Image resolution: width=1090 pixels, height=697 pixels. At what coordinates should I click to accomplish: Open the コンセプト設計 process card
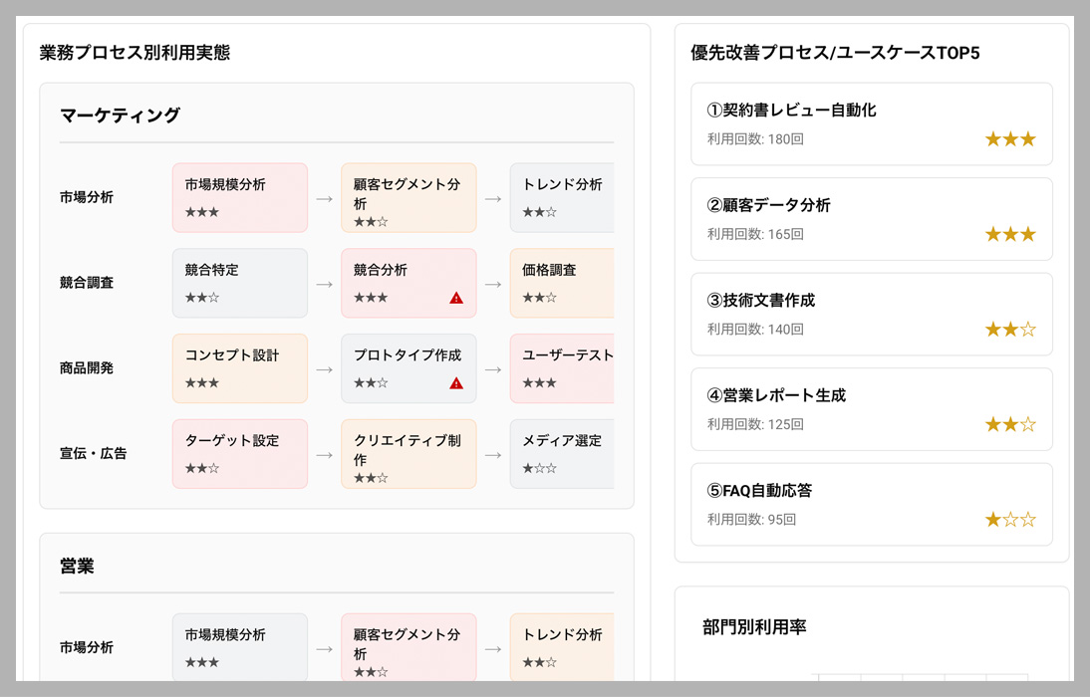(240, 368)
